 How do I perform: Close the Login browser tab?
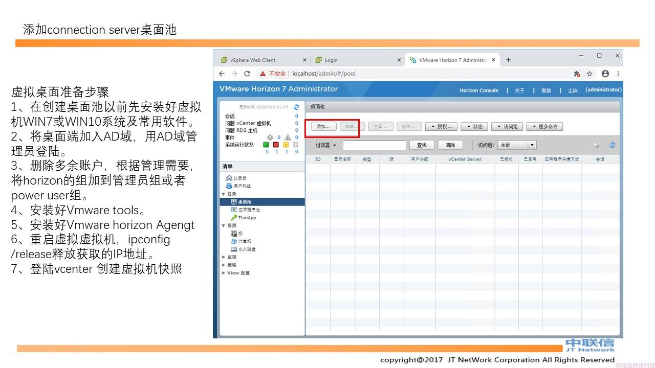tap(399, 60)
